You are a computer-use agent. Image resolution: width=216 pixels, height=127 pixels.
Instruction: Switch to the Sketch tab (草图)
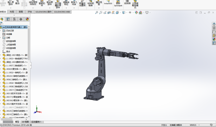[21, 12]
